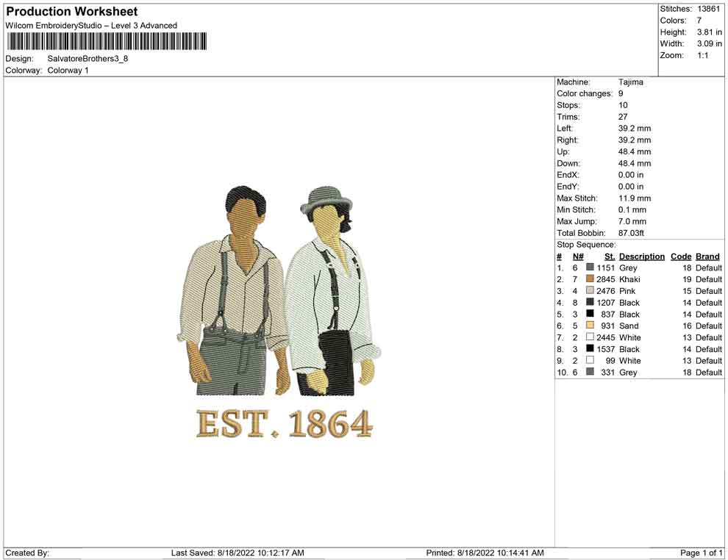Click the 'Created By:' footer label

27,553
